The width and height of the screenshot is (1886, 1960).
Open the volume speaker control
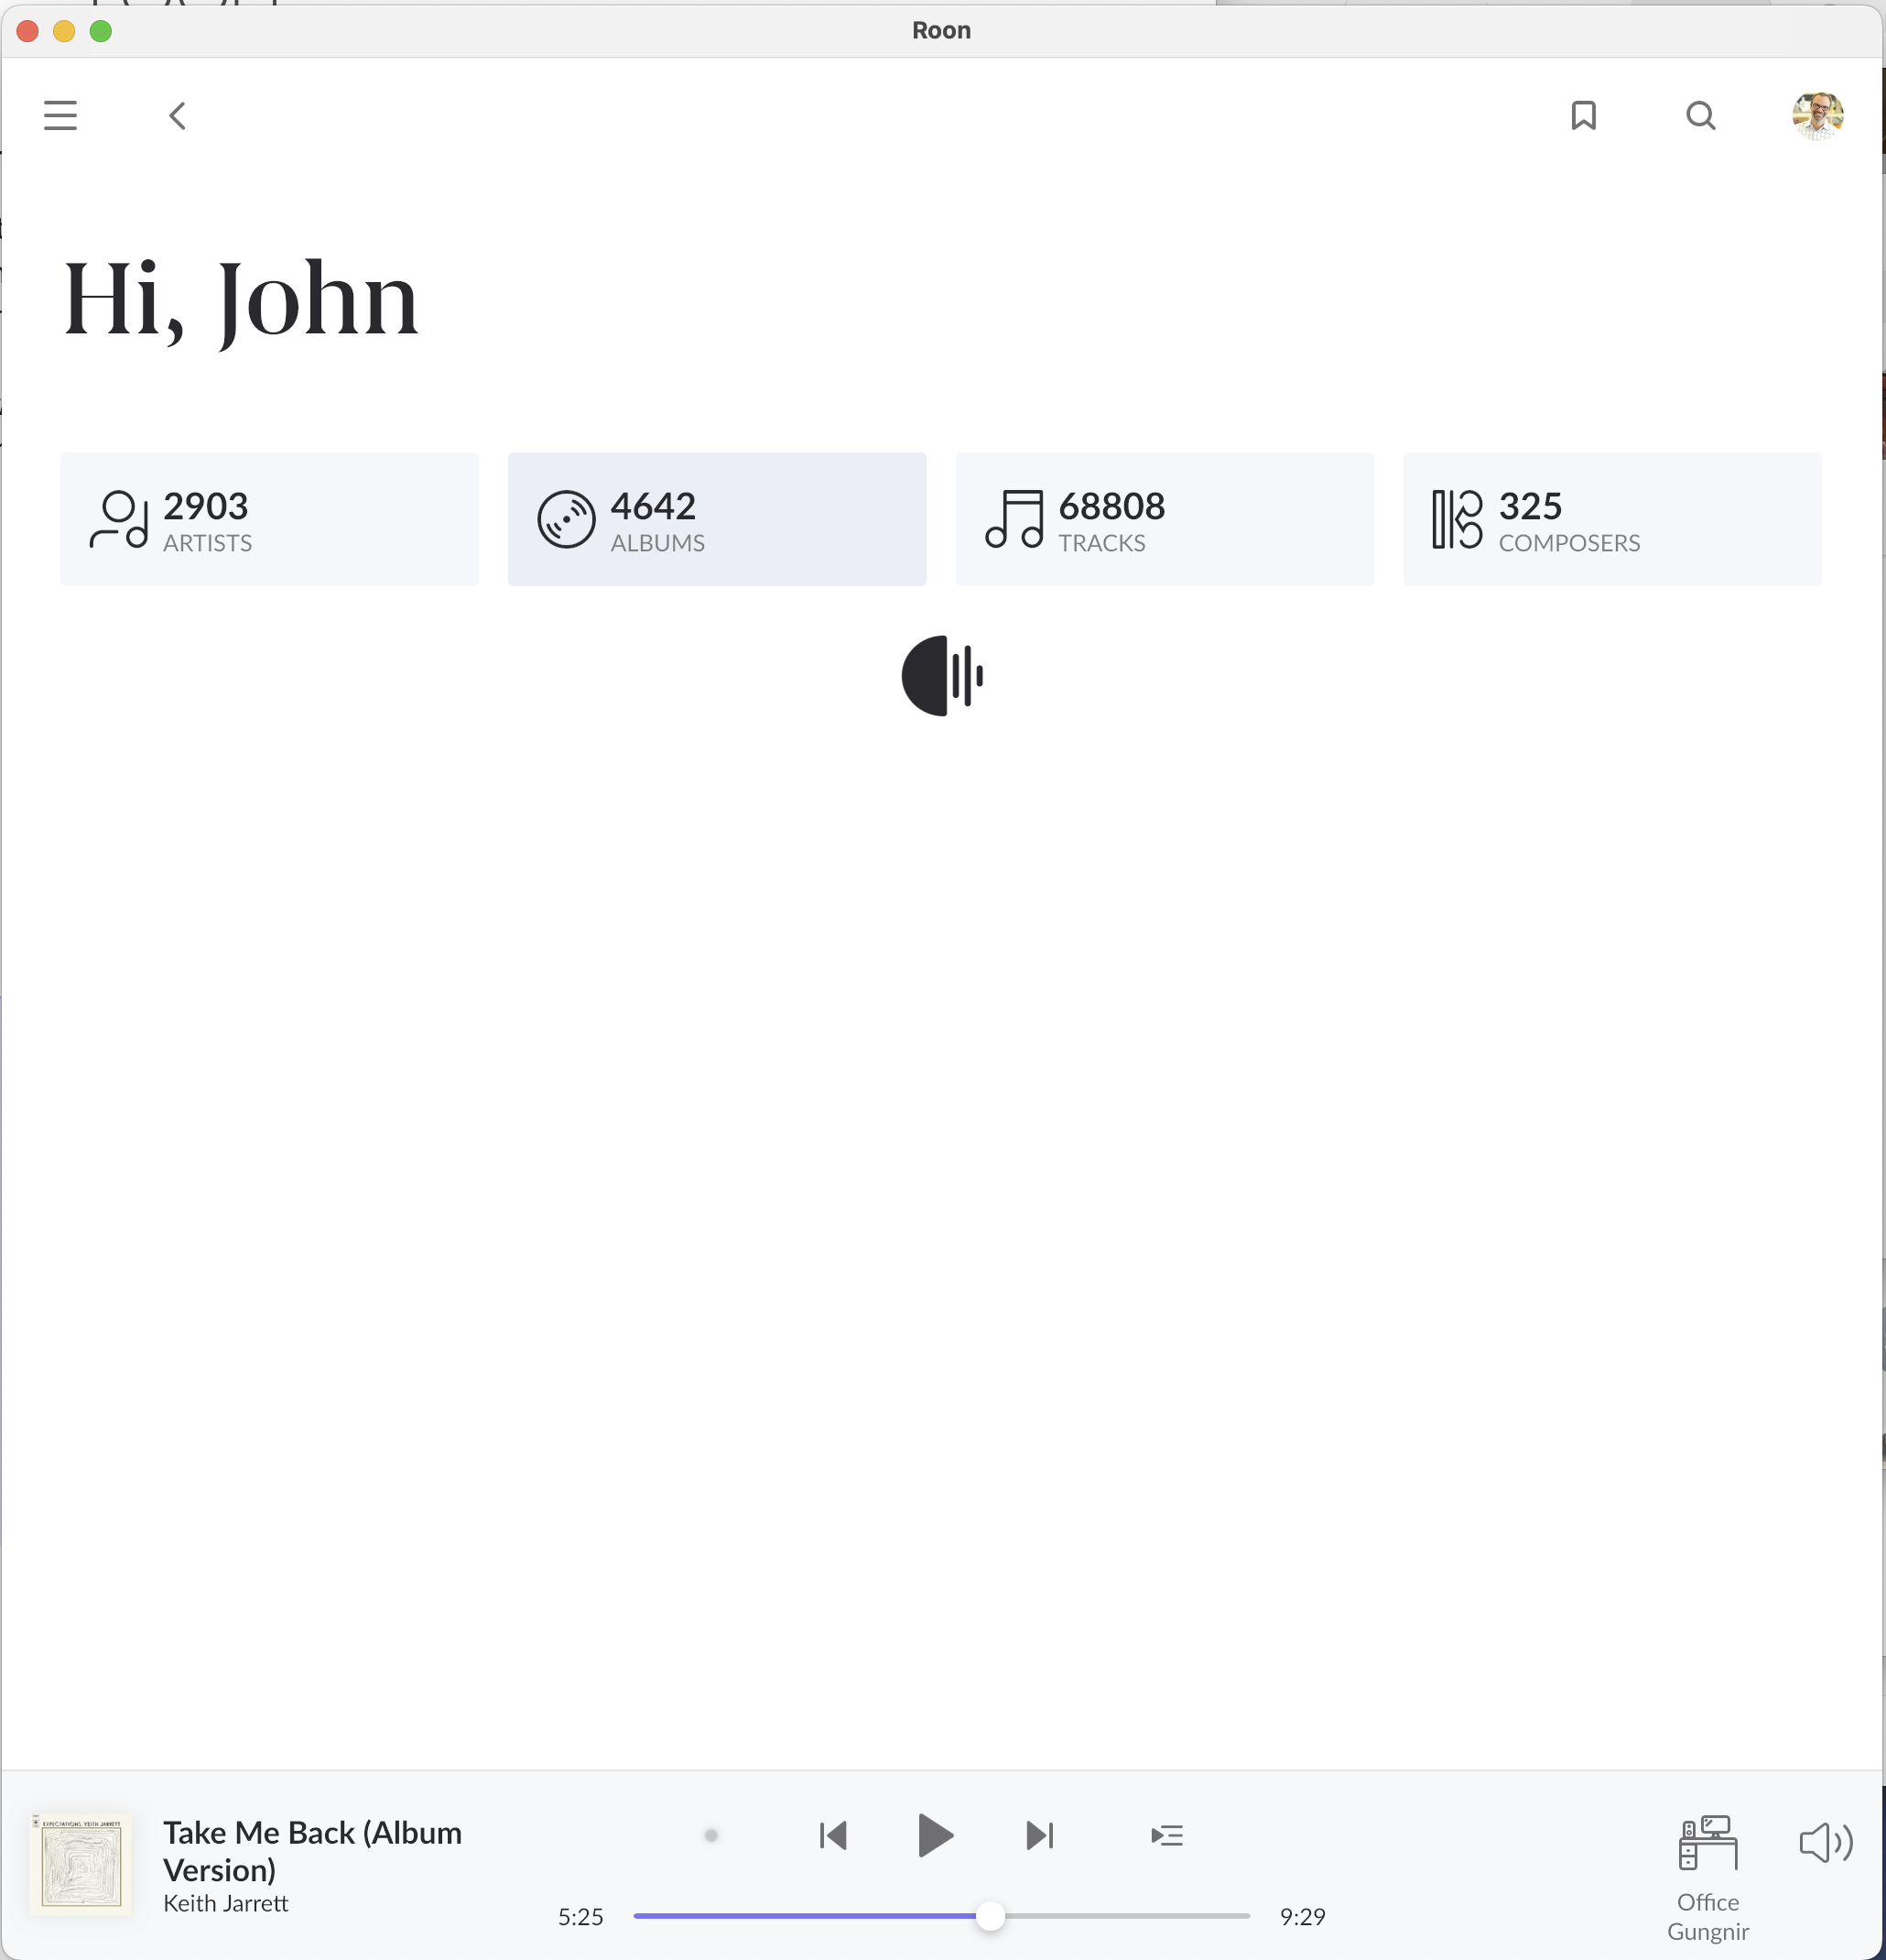tap(1825, 1842)
